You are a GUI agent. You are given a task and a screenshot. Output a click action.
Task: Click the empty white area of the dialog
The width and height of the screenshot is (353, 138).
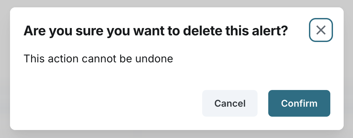pos(100,100)
